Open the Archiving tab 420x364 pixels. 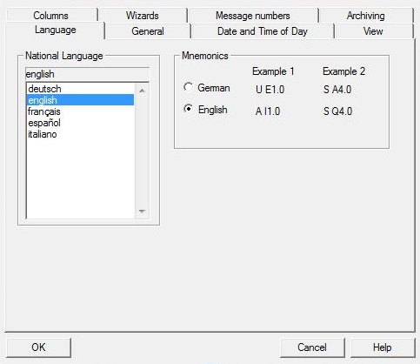click(366, 16)
